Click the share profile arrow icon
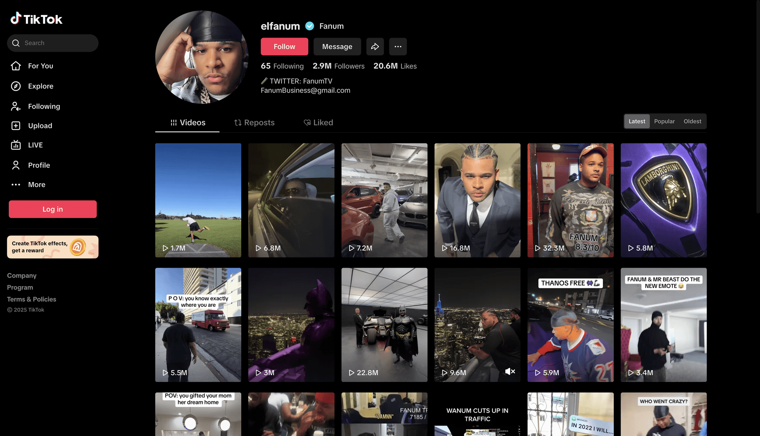 click(x=375, y=46)
